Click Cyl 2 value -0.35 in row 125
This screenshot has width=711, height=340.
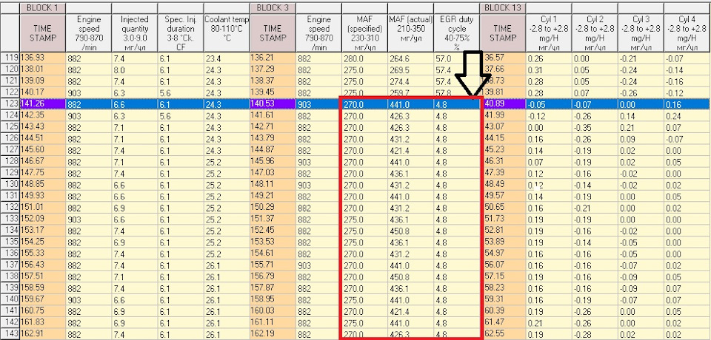(595, 127)
